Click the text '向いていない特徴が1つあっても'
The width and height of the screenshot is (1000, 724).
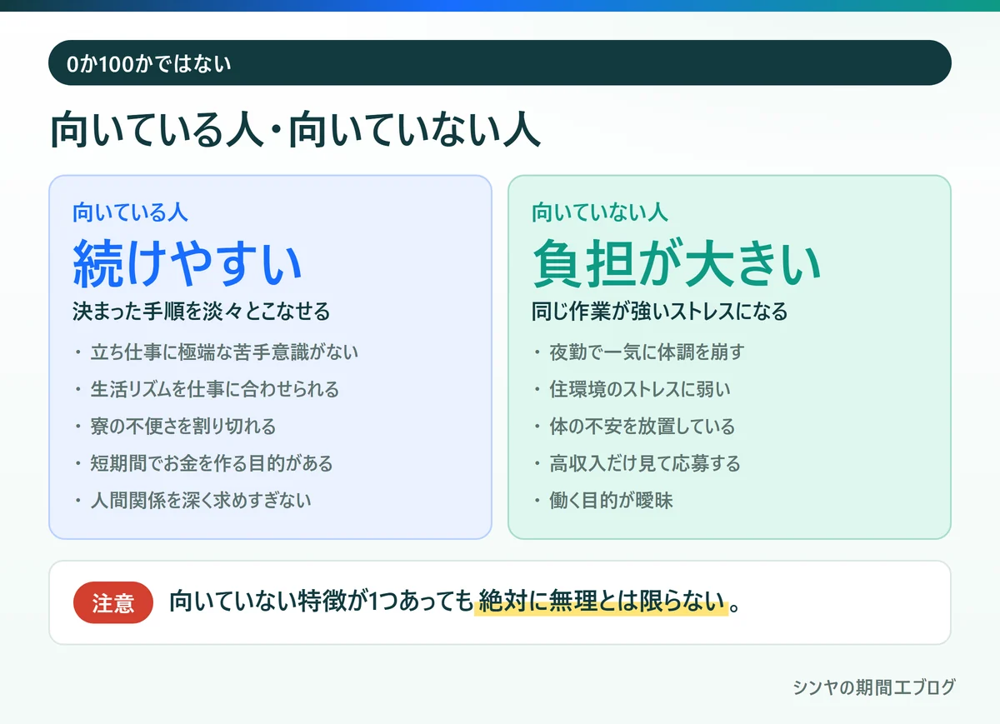(322, 602)
